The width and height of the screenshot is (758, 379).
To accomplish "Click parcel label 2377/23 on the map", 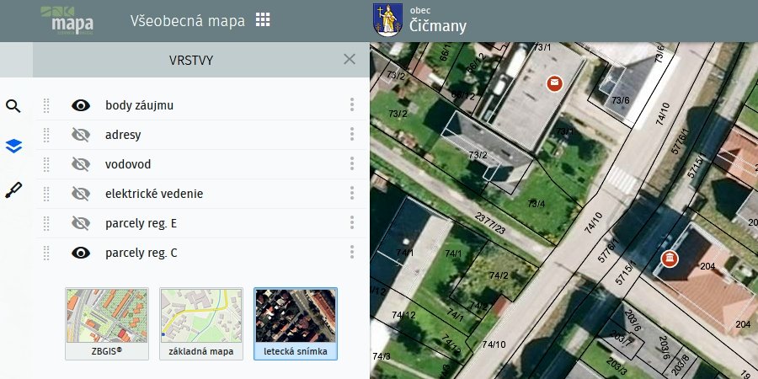I will tap(490, 223).
